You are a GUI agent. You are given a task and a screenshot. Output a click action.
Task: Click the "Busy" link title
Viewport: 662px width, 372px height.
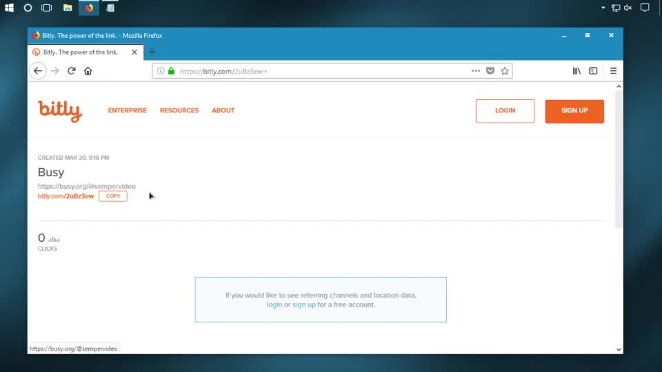[51, 172]
